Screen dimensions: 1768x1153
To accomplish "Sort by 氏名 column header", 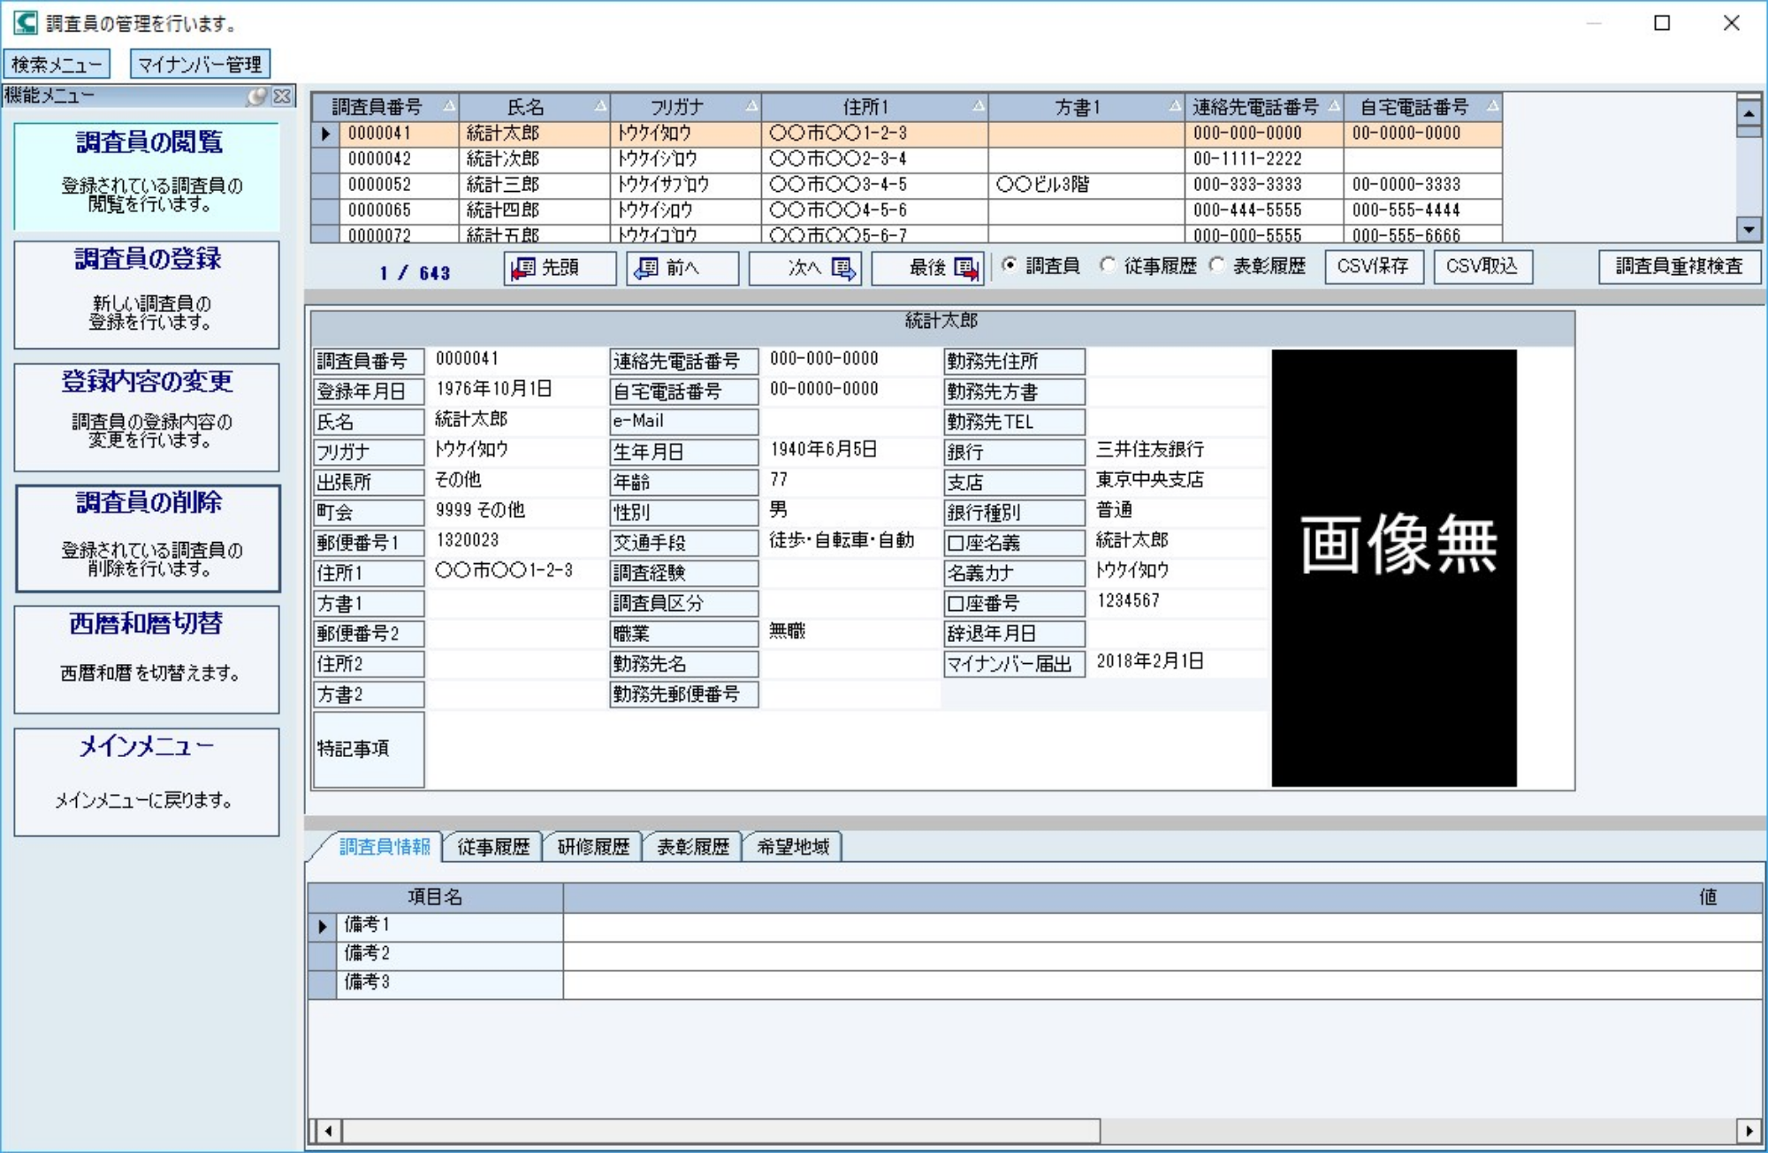I will click(535, 107).
